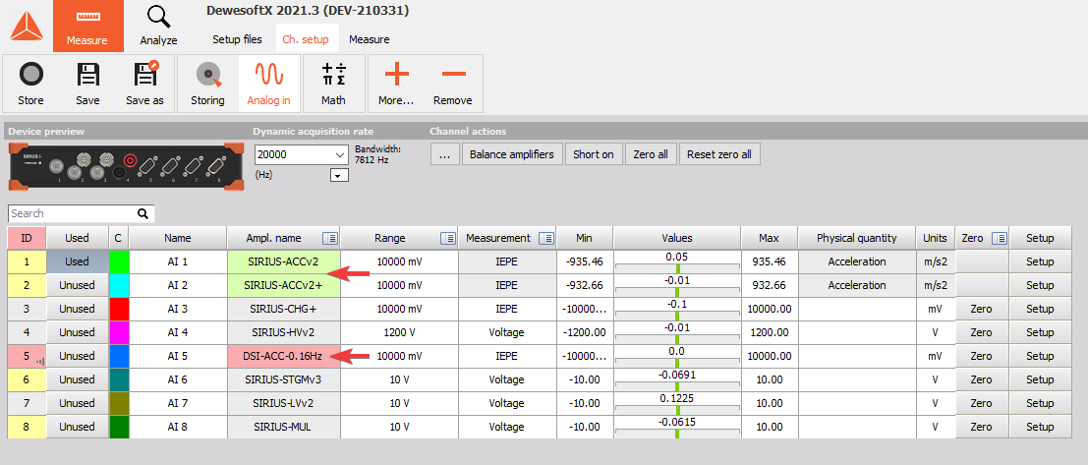Pick AI 1 green color swatch
Viewport: 1088px width, 465px height.
[x=119, y=262]
